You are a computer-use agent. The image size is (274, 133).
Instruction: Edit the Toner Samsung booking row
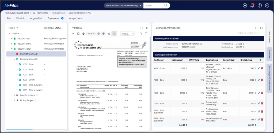(259, 93)
